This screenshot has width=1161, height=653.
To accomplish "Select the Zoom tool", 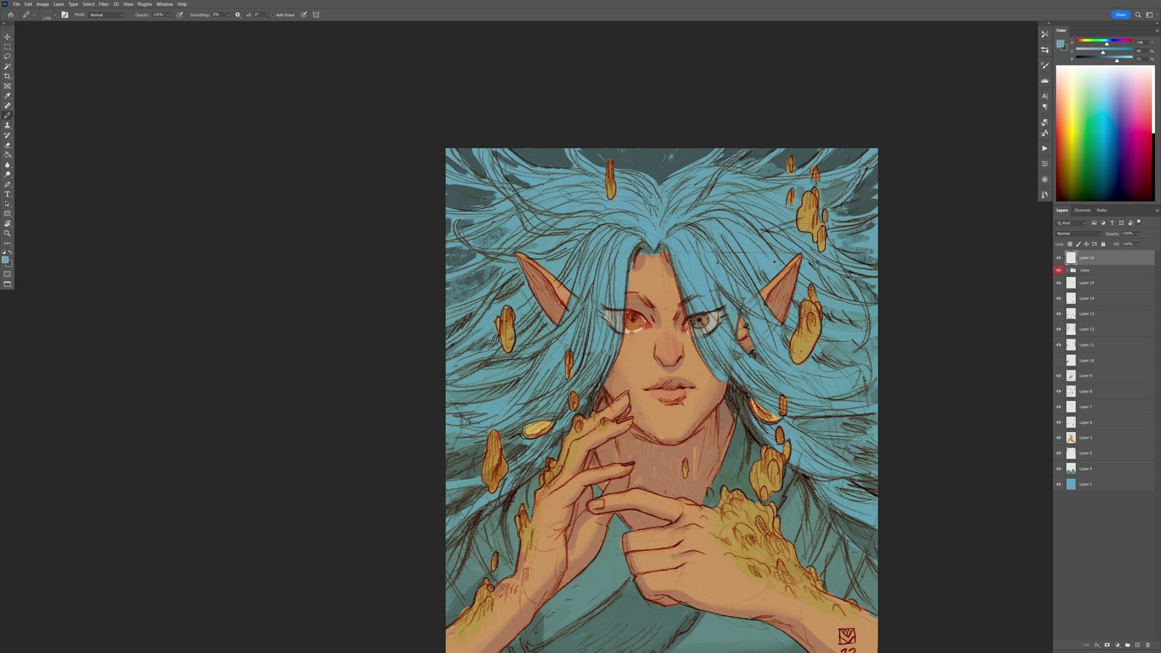I will coord(7,233).
